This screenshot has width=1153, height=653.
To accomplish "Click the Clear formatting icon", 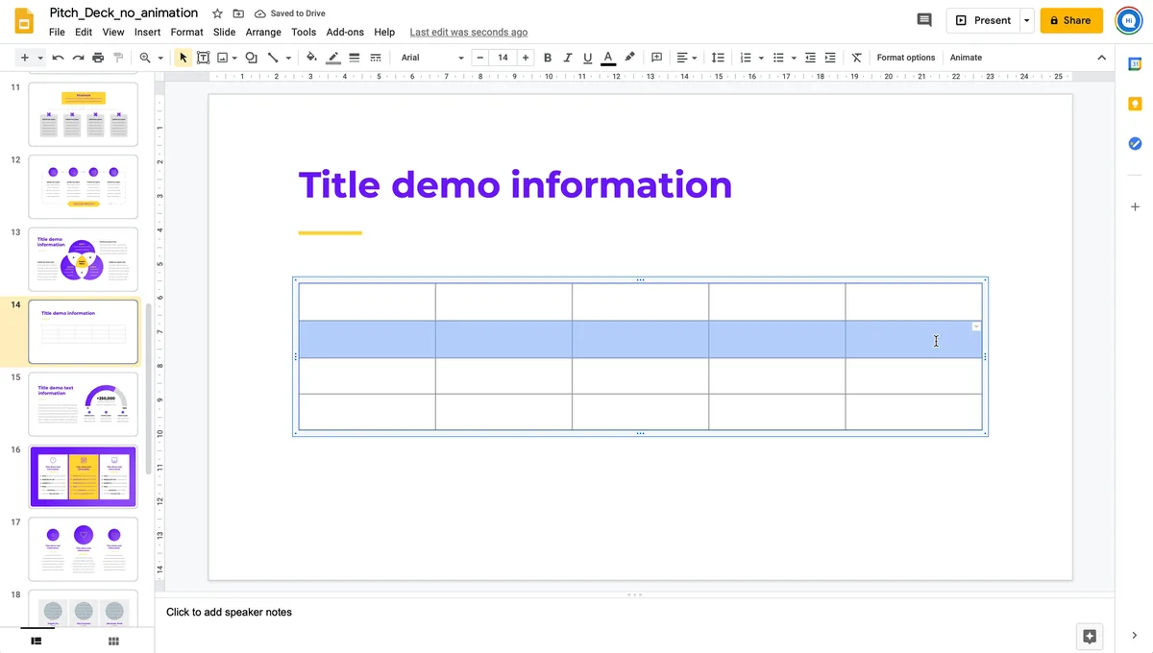I will click(x=857, y=58).
